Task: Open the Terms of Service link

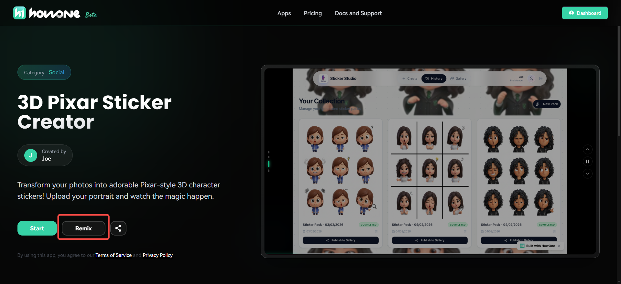Action: click(114, 255)
